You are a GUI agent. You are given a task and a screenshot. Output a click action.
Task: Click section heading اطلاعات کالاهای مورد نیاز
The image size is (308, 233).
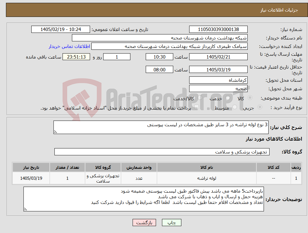(274, 139)
